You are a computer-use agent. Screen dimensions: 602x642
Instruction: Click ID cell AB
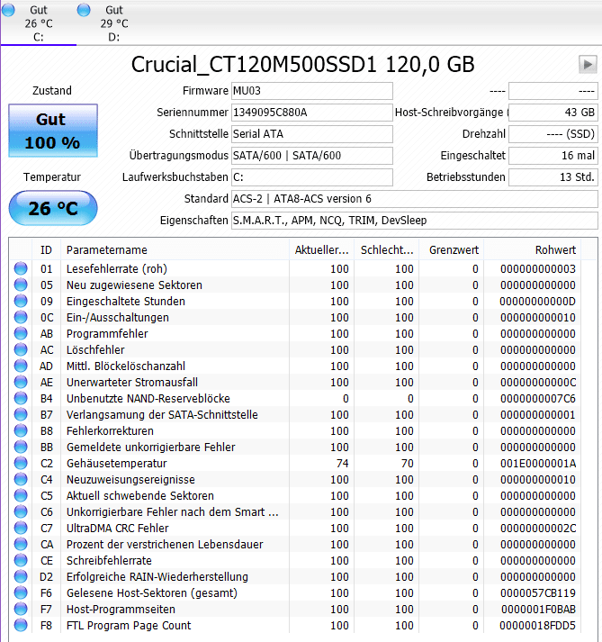pyautogui.click(x=47, y=334)
